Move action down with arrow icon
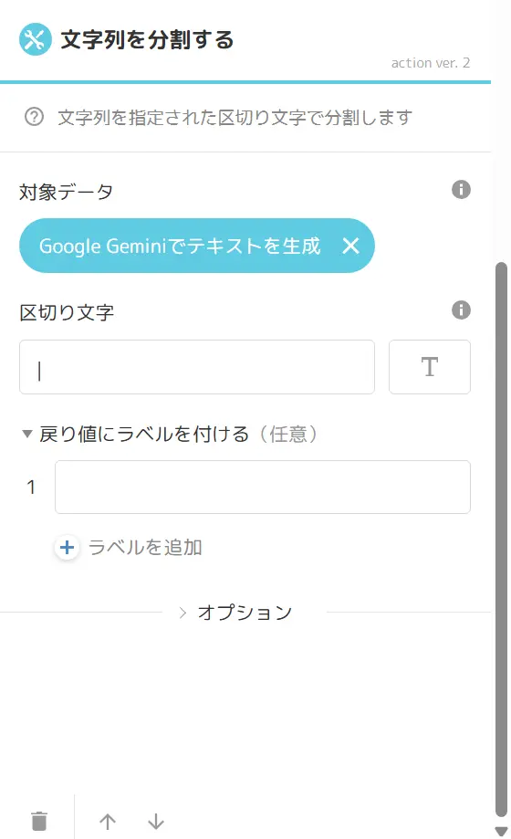The height and width of the screenshot is (839, 511). point(156,822)
